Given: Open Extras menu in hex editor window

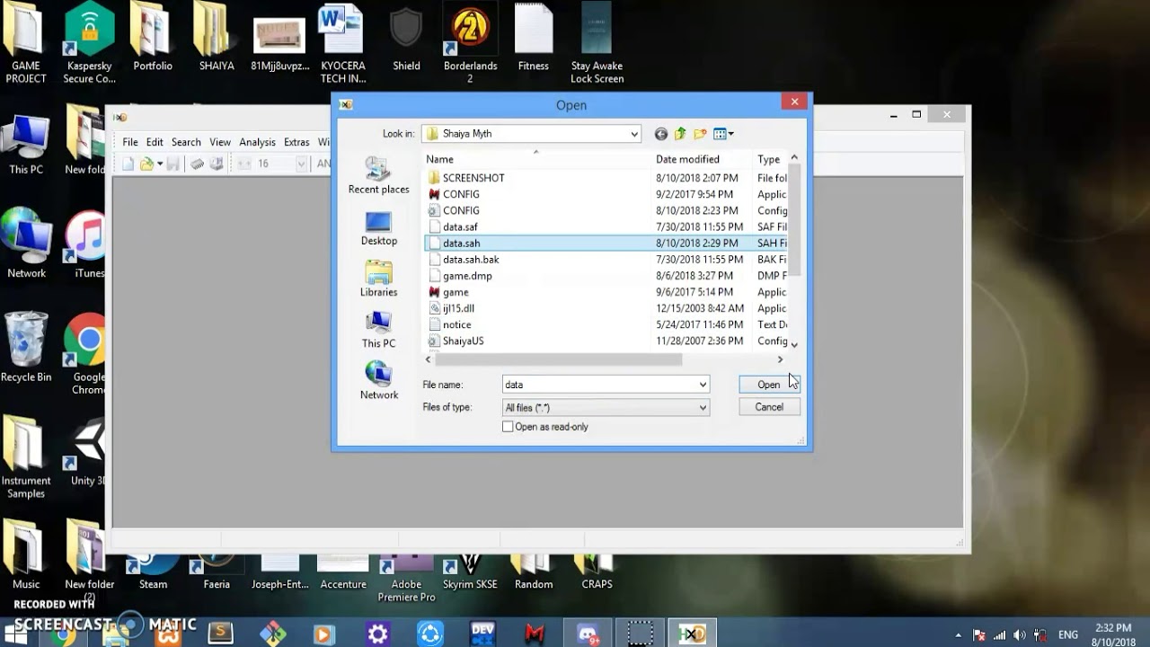Looking at the screenshot, I should (x=296, y=142).
